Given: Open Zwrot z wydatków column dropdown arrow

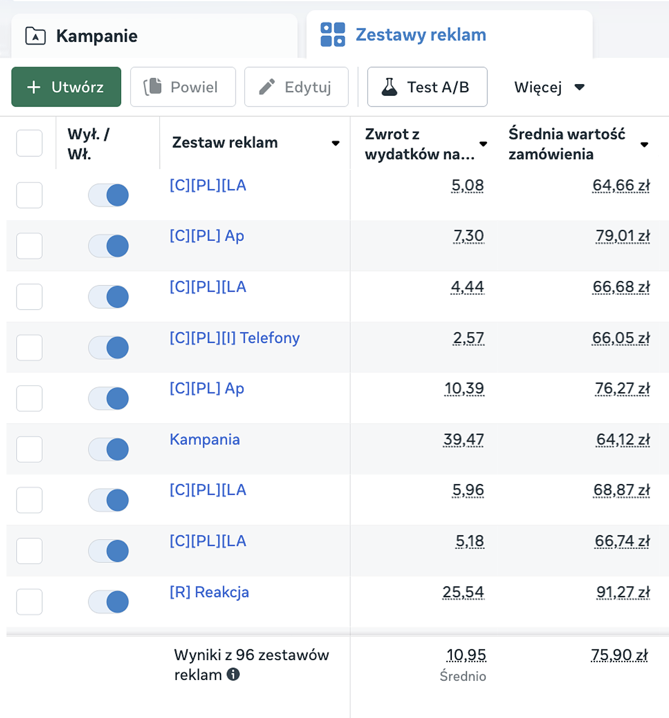Looking at the screenshot, I should (483, 144).
